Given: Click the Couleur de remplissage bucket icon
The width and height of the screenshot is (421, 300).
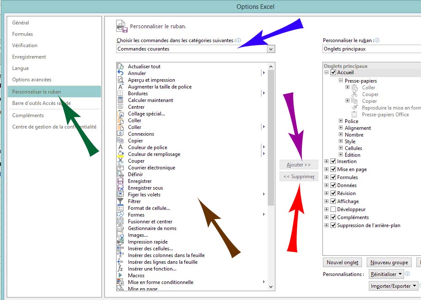Looking at the screenshot, I should [120, 154].
